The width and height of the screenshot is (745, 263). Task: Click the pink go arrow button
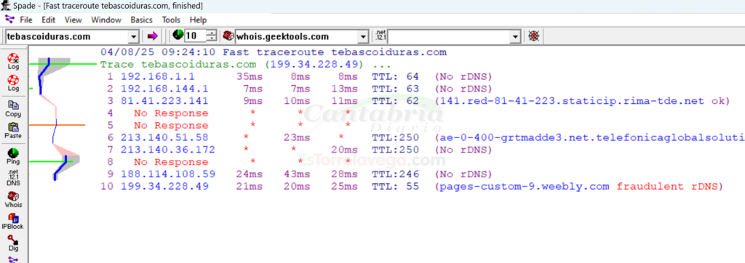tap(152, 36)
